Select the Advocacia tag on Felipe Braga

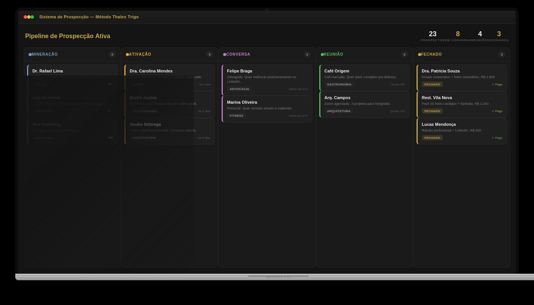(x=239, y=89)
